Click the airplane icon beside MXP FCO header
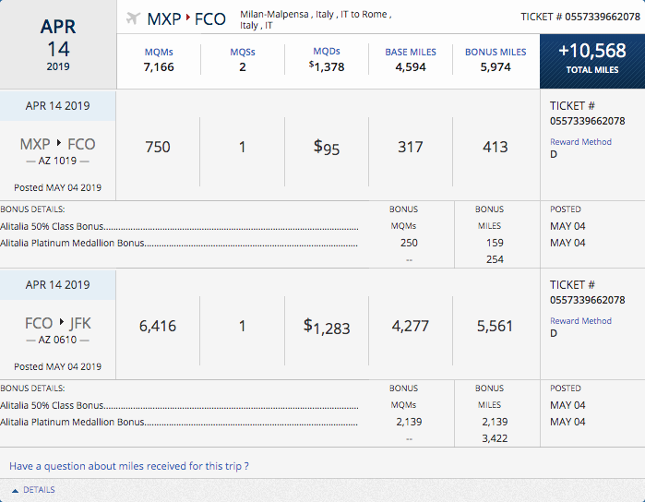 click(x=133, y=18)
